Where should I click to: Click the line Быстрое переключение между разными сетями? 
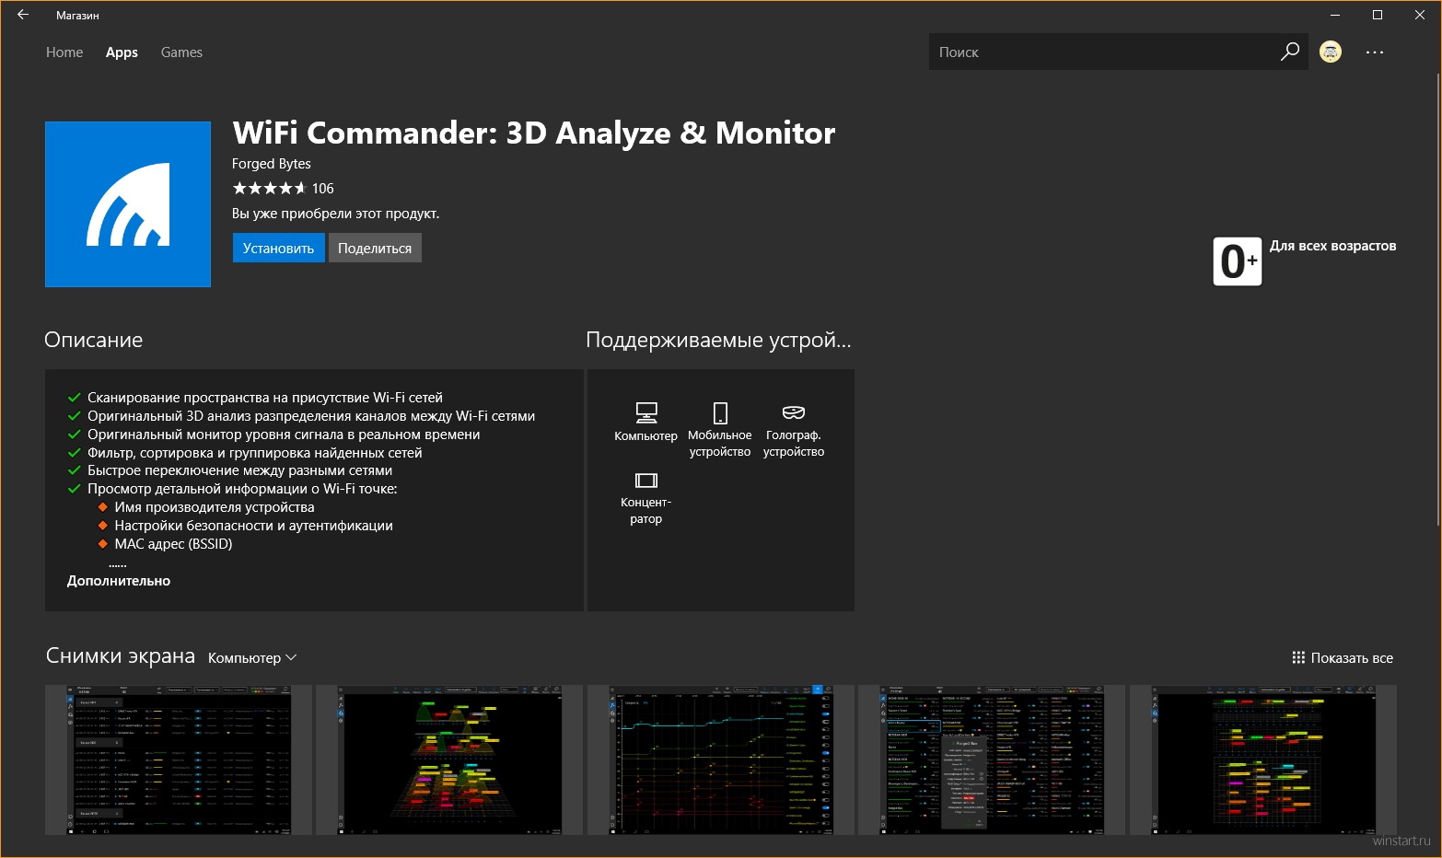[240, 470]
